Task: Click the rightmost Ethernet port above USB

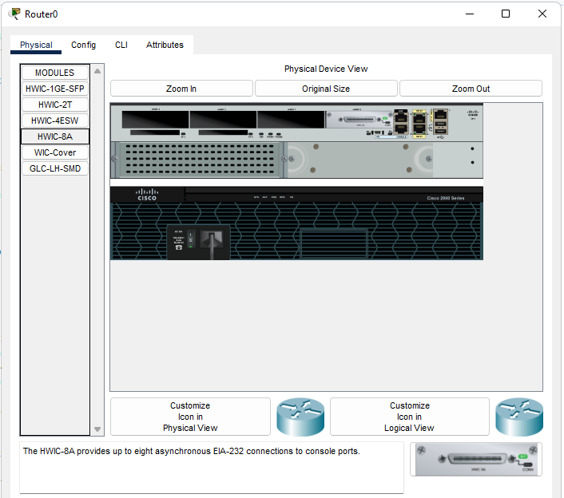Action: 440,116
